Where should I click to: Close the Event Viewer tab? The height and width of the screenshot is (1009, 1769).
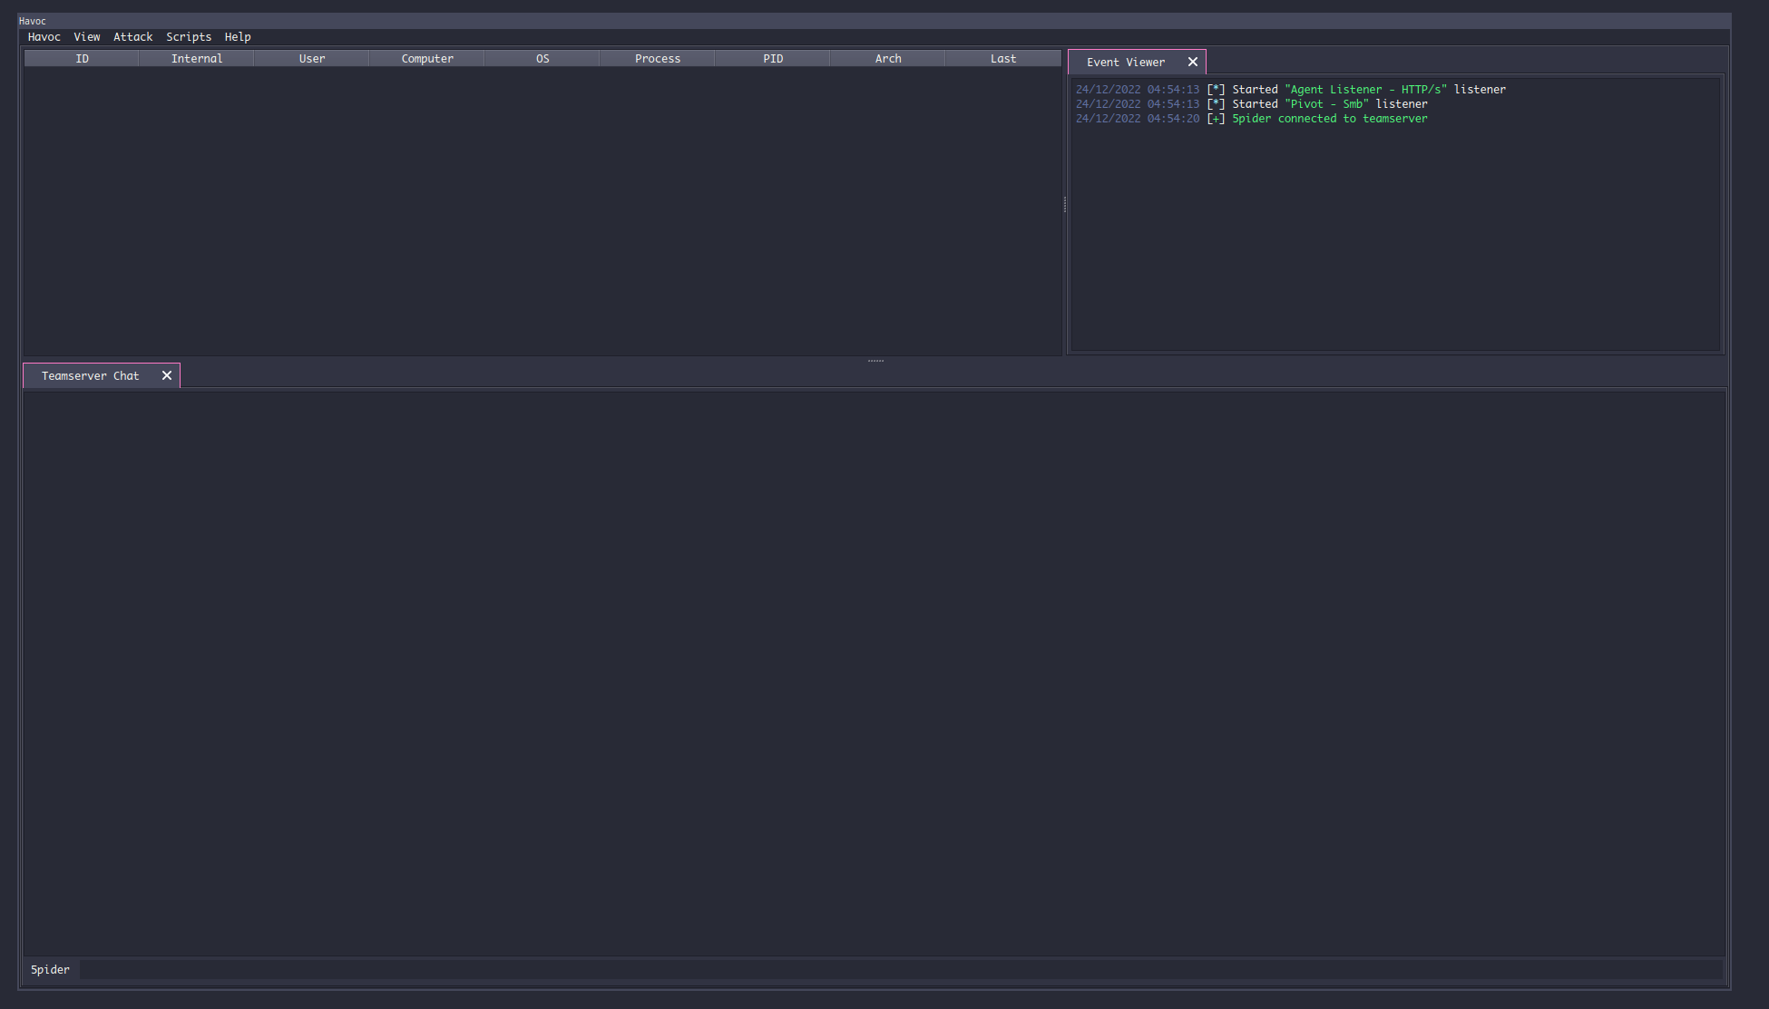pos(1193,63)
